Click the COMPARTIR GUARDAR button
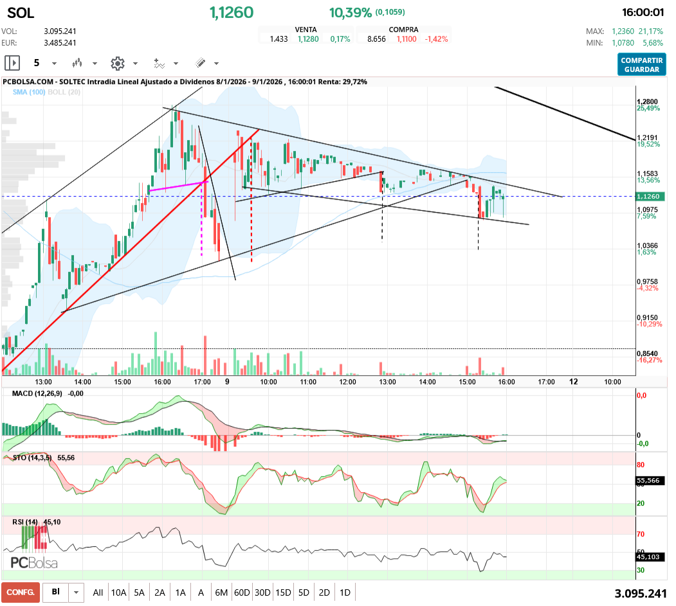676x606 pixels. pyautogui.click(x=641, y=65)
